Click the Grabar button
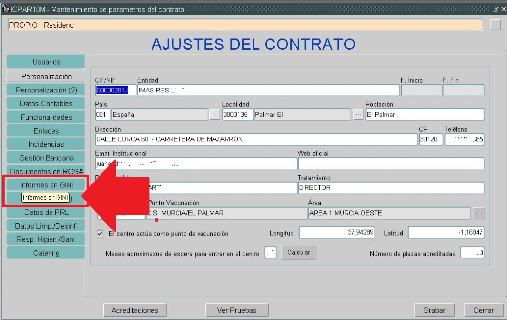The height and width of the screenshot is (320, 507). click(x=434, y=310)
